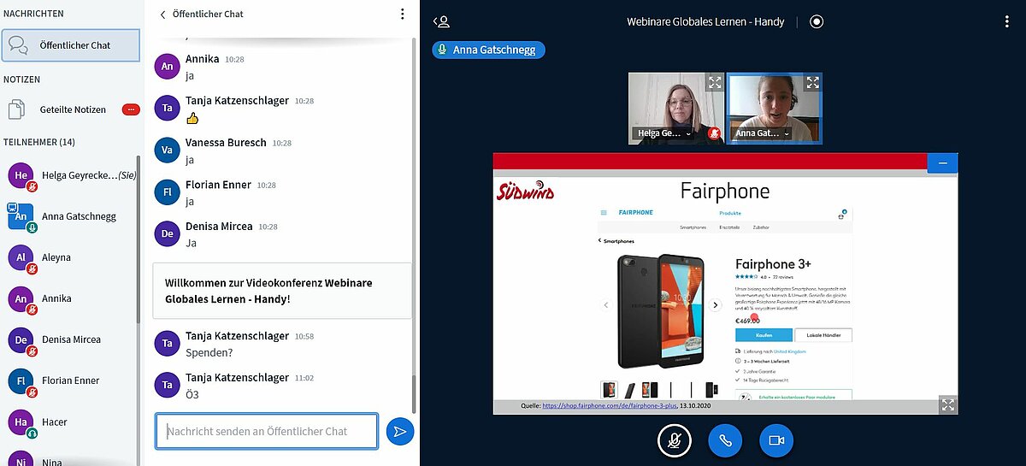This screenshot has height=466, width=1026.
Task: Click Lokale Händler button on slide
Action: point(823,335)
